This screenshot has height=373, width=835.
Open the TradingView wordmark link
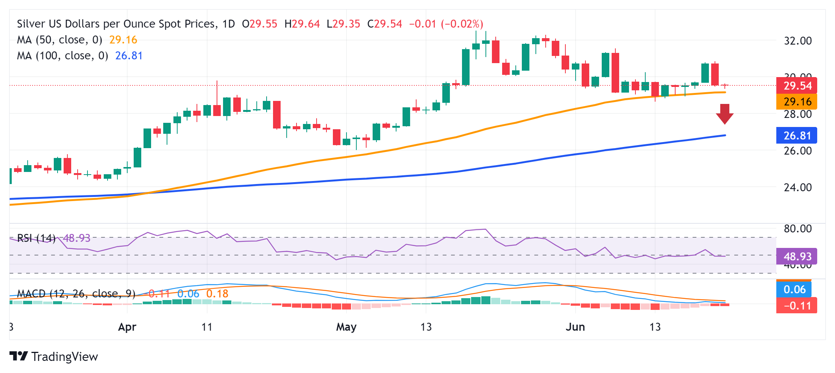coord(64,357)
